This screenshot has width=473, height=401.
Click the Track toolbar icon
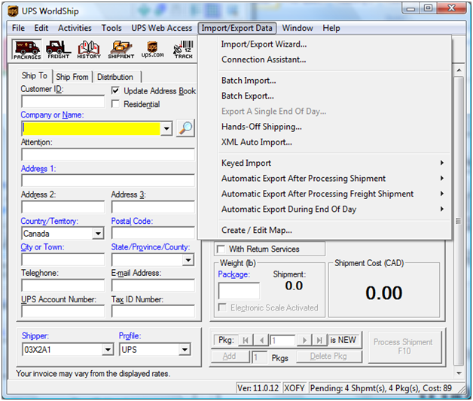[x=183, y=51]
